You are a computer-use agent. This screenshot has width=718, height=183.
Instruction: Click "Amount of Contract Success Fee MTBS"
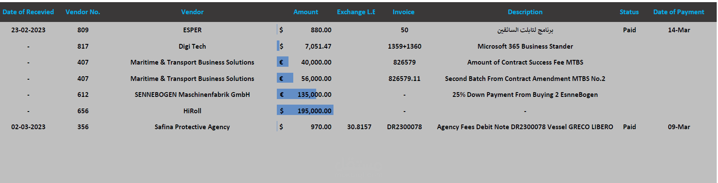point(525,62)
